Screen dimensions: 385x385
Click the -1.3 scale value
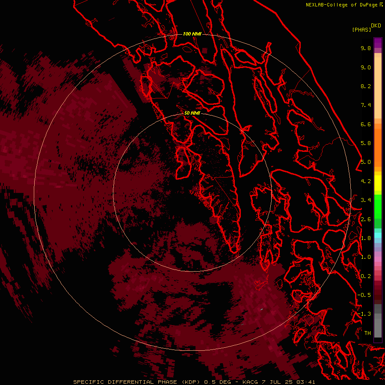pos(364,314)
